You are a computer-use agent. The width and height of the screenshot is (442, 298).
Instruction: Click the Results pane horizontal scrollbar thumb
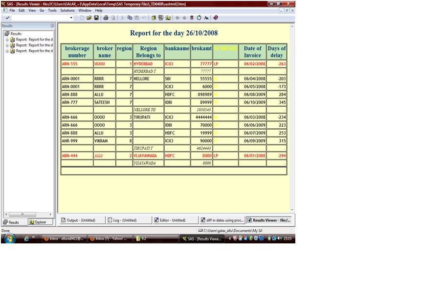22,214
